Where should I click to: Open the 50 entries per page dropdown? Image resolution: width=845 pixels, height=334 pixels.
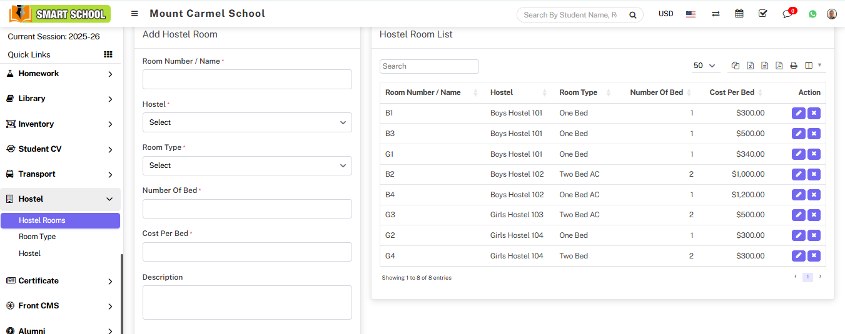706,66
